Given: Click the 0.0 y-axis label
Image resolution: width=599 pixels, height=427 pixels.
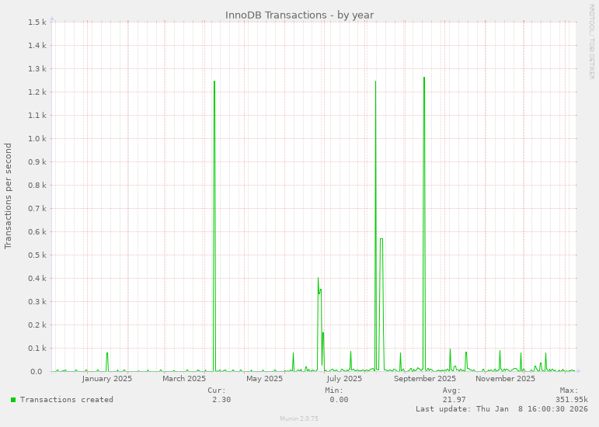Looking at the screenshot, I should pos(35,372).
